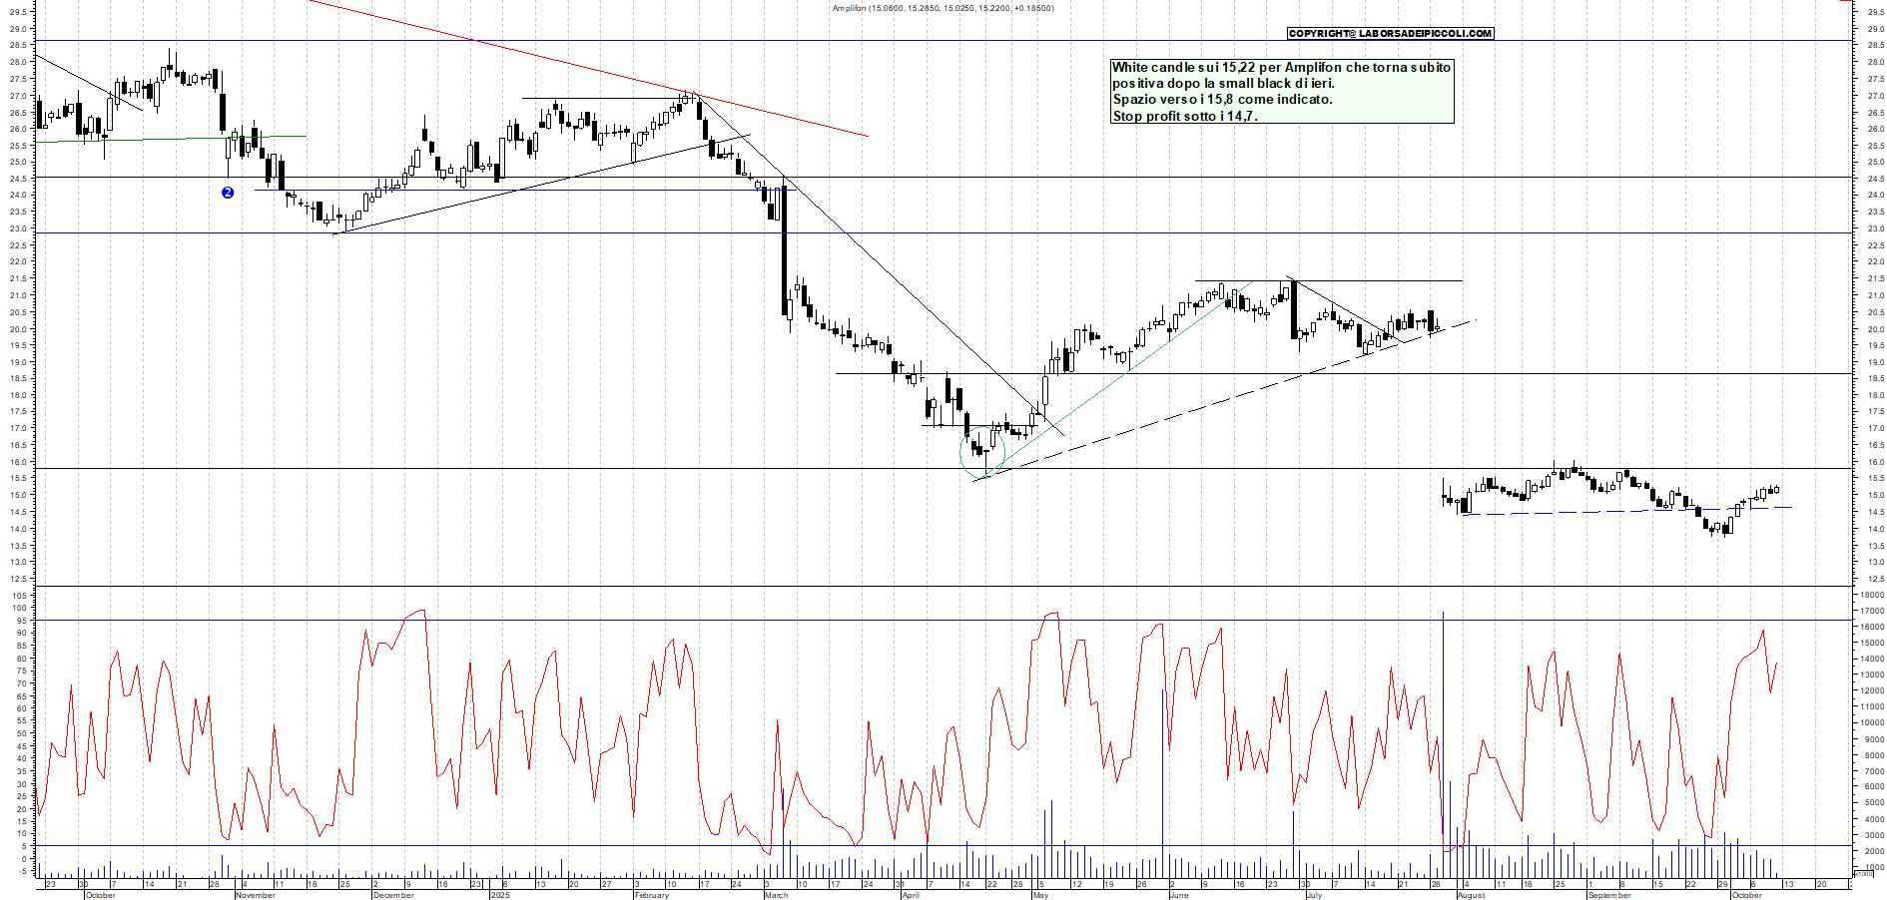The image size is (1887, 900).
Task: Click the 29.5 label on the right price axis
Action: click(x=1874, y=12)
